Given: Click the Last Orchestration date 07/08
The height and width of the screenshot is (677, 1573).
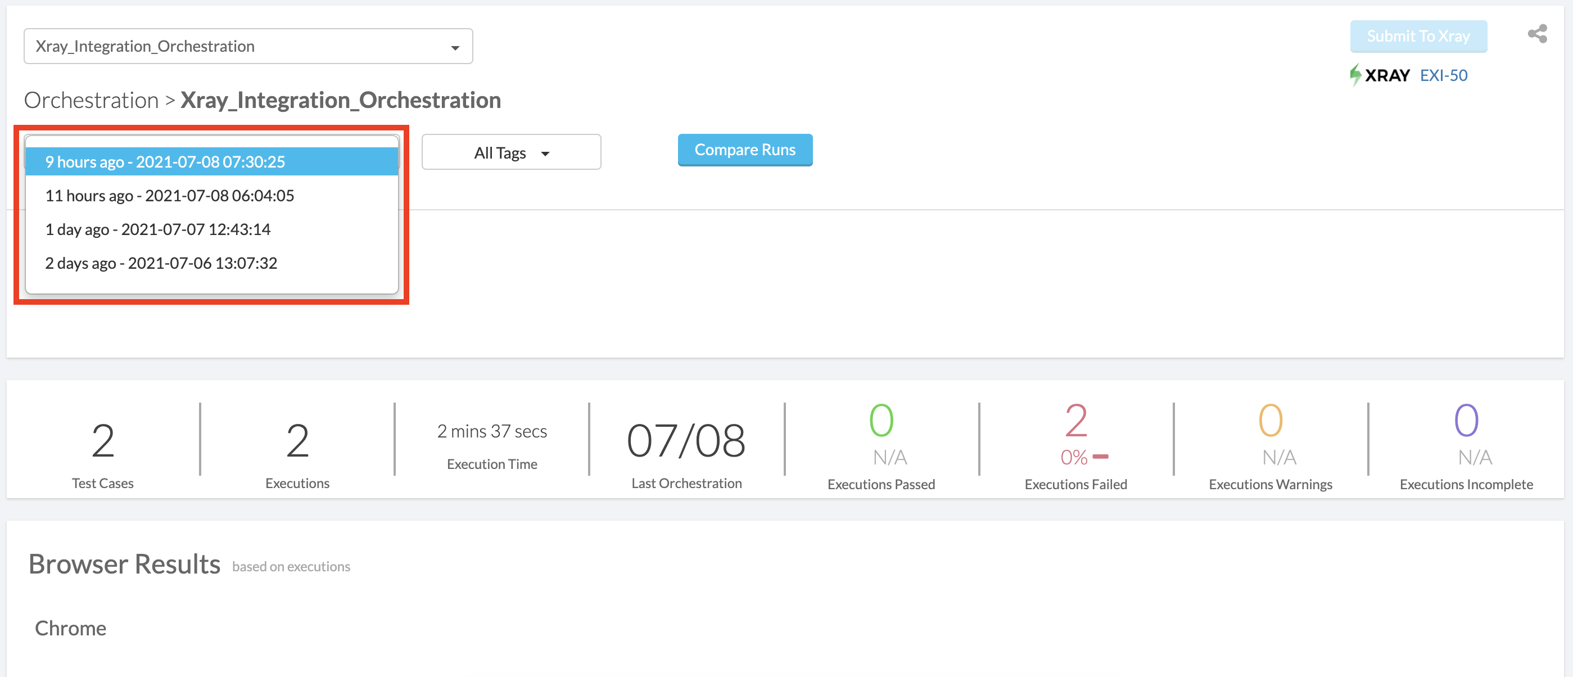Looking at the screenshot, I should tap(686, 440).
